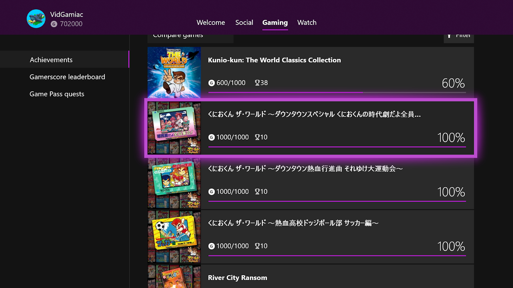The height and width of the screenshot is (288, 513).
Task: Select Achievements in the sidebar
Action: [x=64, y=60]
